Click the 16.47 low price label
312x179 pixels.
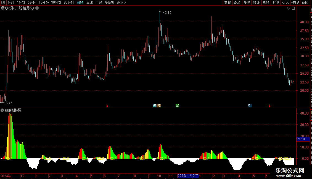coord(8,103)
